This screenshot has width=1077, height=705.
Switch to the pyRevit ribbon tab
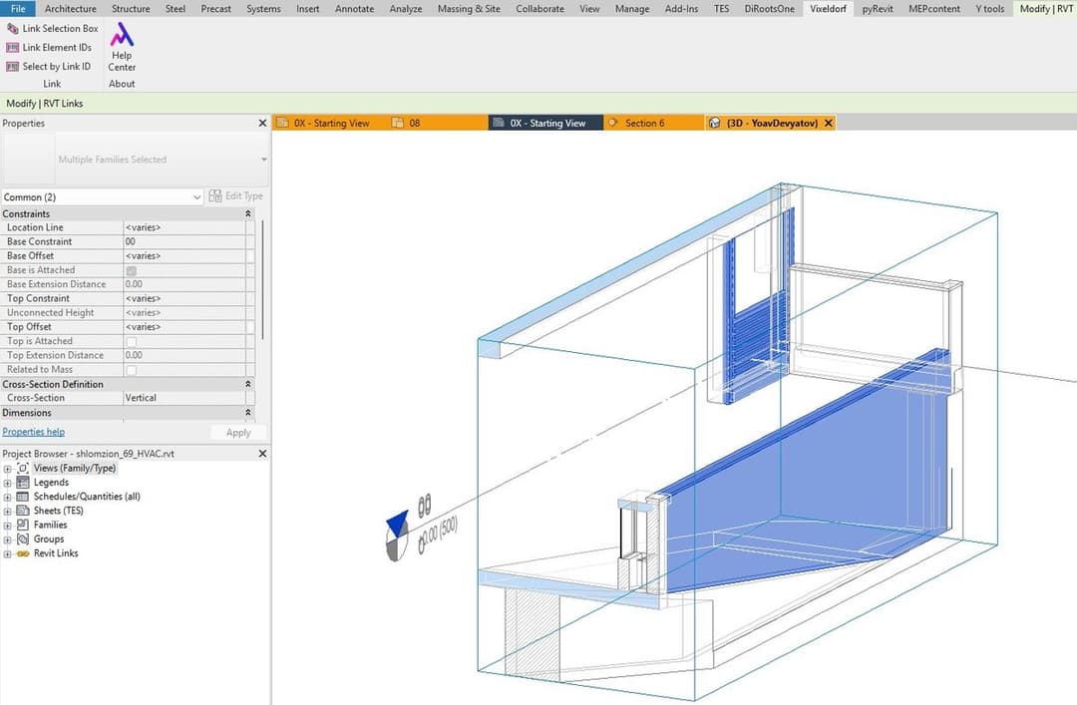[878, 8]
